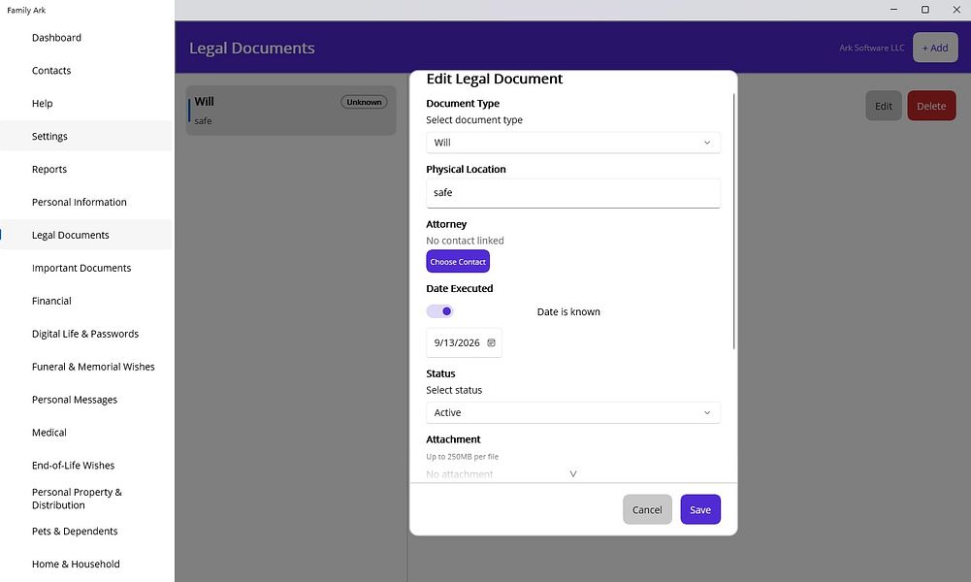Go to Dashboard in sidebar
Image resolution: width=971 pixels, height=582 pixels.
(x=86, y=38)
